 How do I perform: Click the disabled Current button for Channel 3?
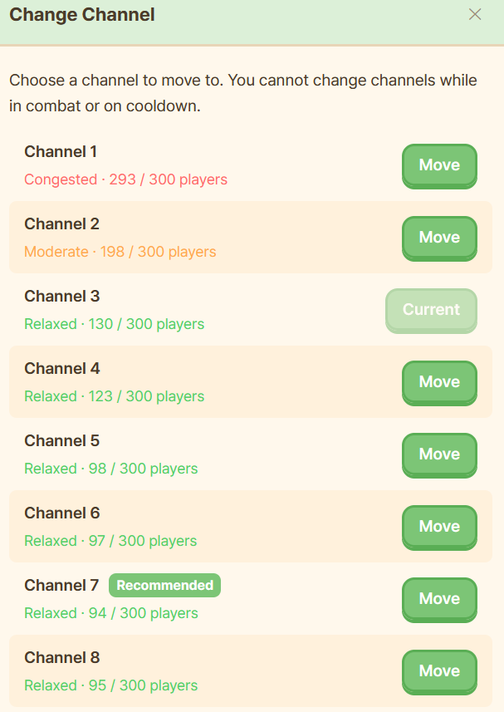[431, 310]
